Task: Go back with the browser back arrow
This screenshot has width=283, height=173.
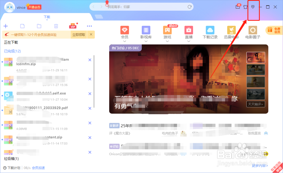Action: [93, 7]
